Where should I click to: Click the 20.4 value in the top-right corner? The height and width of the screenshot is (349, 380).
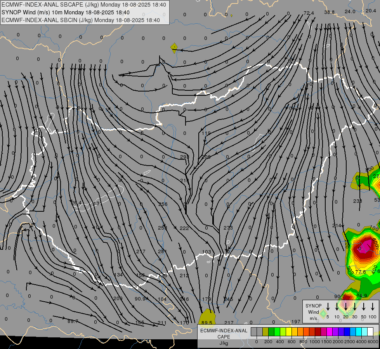coord(371,10)
